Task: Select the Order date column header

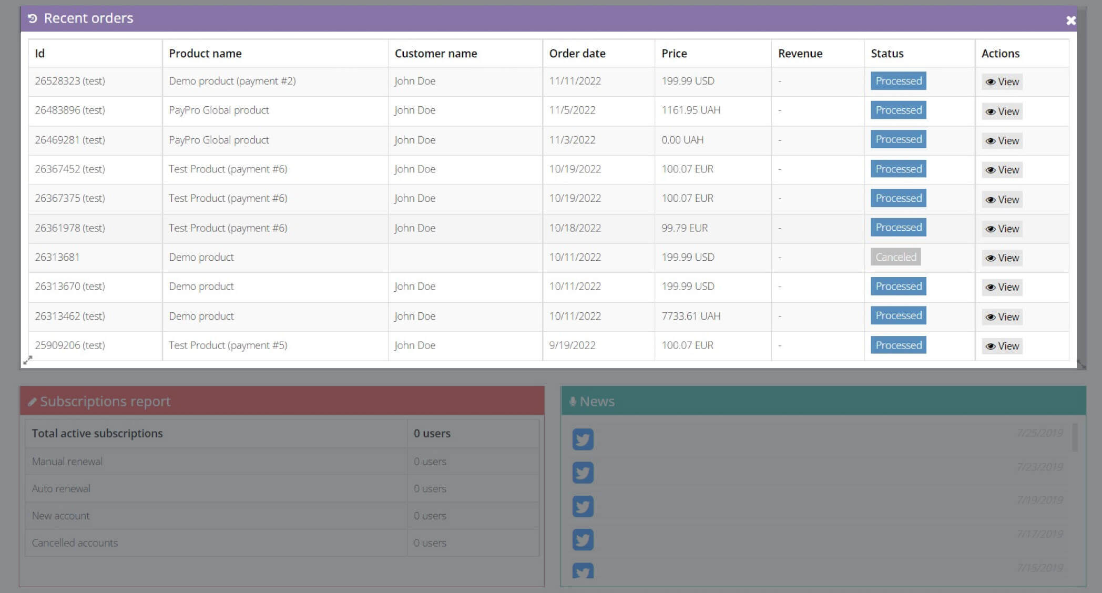Action: point(577,53)
